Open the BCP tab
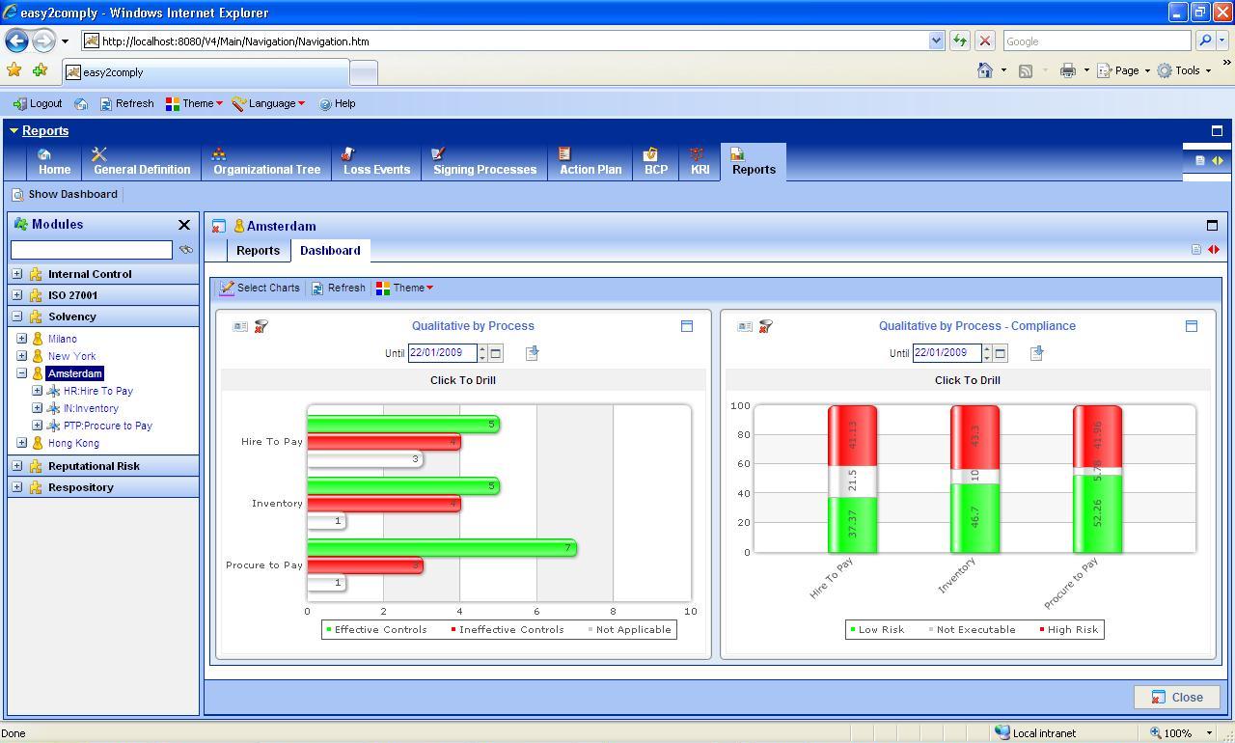 (656, 162)
